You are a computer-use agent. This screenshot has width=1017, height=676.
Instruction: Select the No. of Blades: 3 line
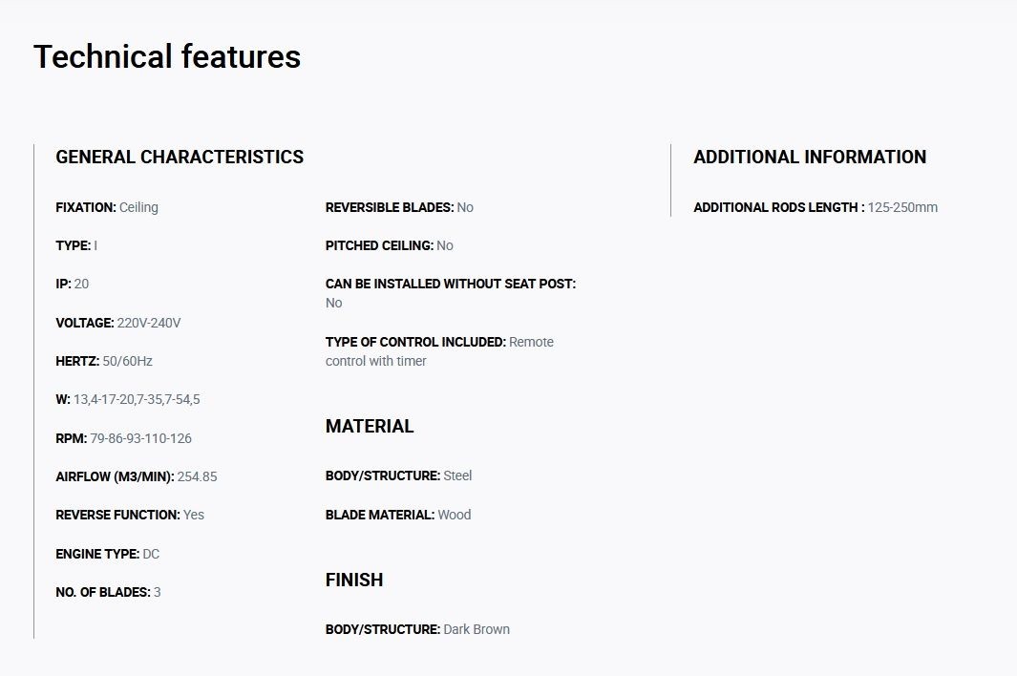click(x=108, y=592)
